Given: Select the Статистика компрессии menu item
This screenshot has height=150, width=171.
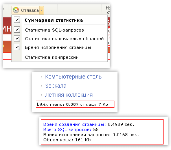Looking at the screenshot, I should tap(52, 57).
